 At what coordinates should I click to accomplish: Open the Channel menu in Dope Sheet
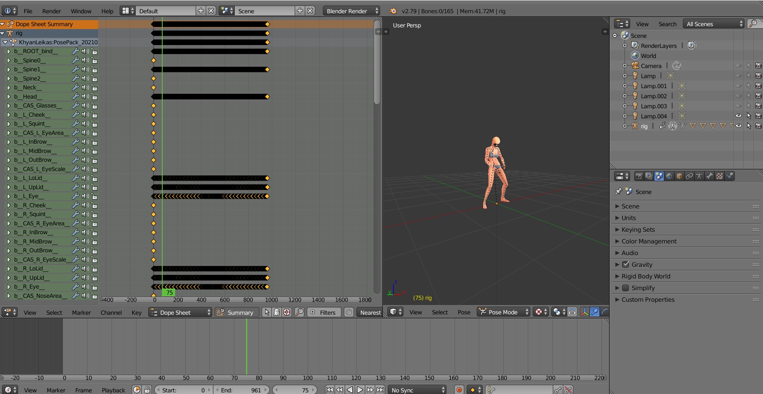tap(111, 312)
